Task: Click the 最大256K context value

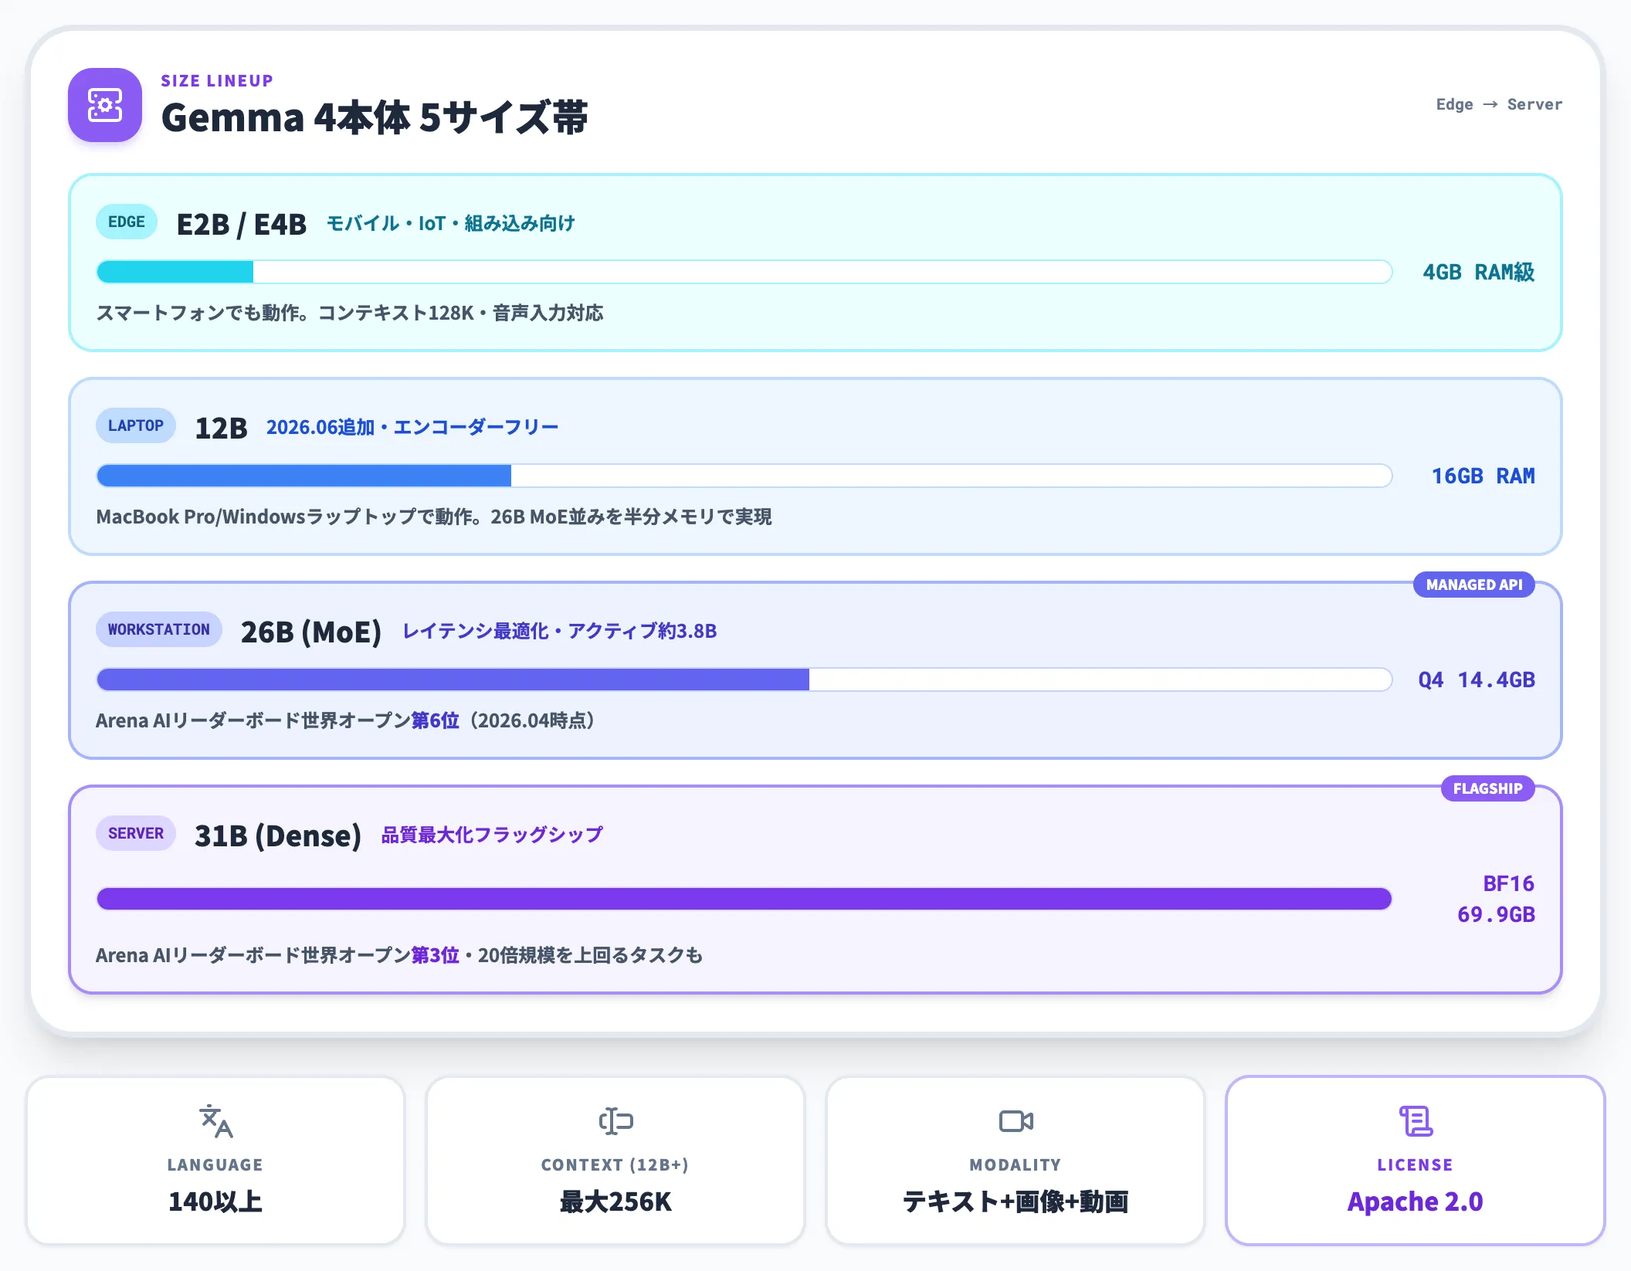Action: click(615, 1202)
